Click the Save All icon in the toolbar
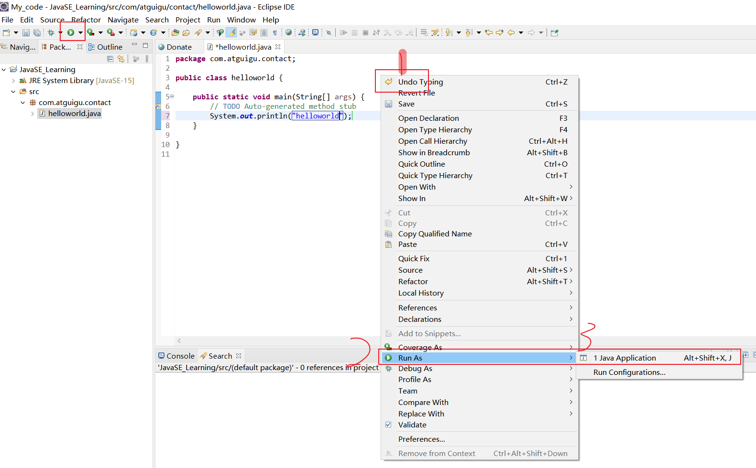This screenshot has width=756, height=468. [37, 32]
